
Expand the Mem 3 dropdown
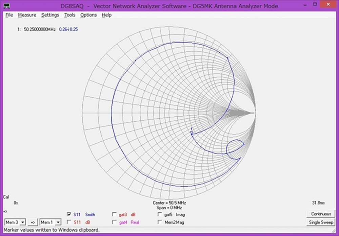point(23,222)
